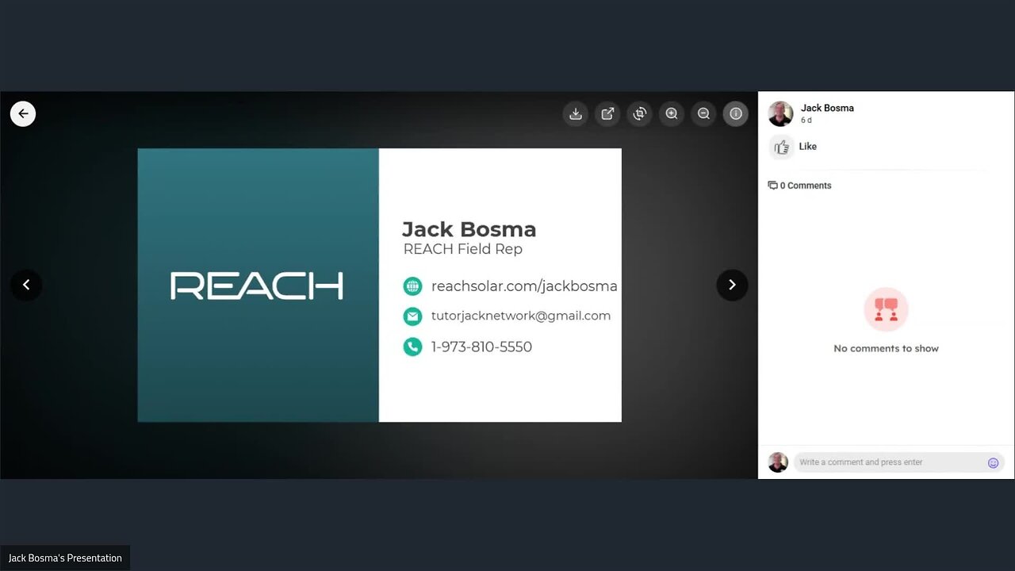
Task: Click the 6 d timestamp
Action: 806,121
